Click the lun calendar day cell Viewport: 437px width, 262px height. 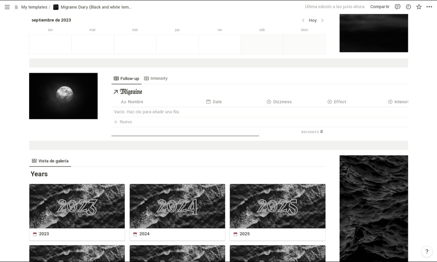point(50,44)
